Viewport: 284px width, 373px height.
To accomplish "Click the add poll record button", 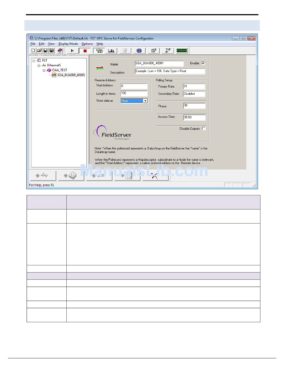I will click(x=99, y=176).
